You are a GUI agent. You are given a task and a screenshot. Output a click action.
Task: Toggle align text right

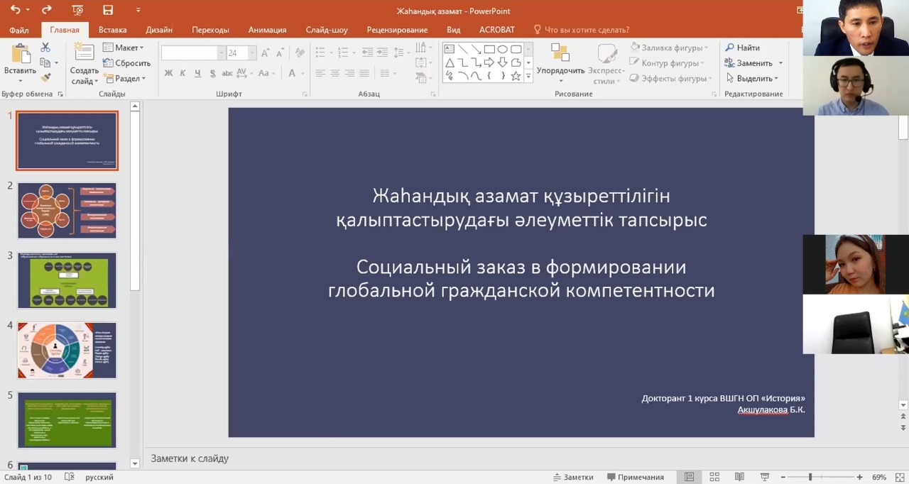coord(349,73)
